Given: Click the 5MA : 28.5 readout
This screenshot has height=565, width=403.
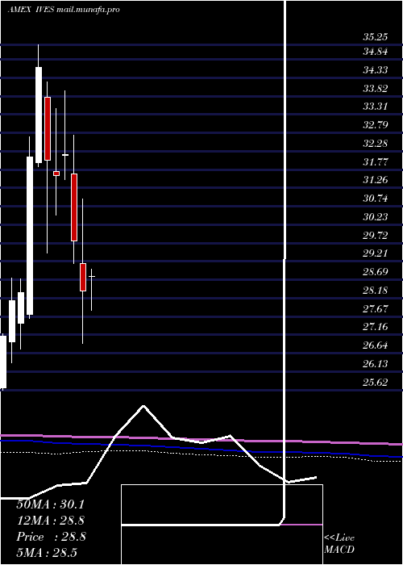Looking at the screenshot, I should [x=47, y=552].
